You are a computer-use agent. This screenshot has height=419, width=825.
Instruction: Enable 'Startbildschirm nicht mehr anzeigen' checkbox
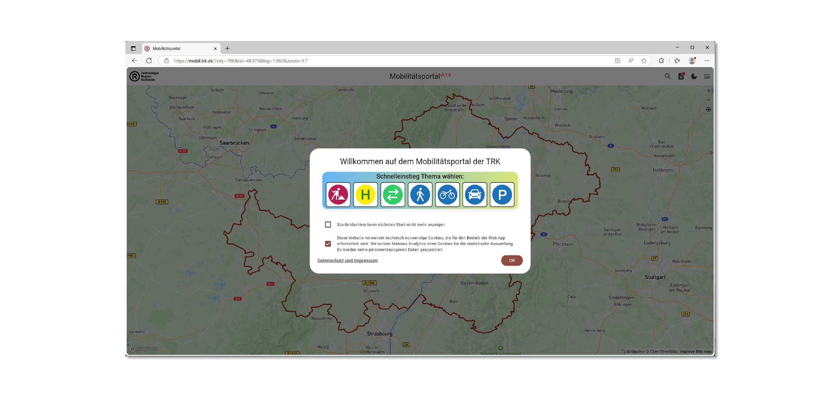click(328, 225)
